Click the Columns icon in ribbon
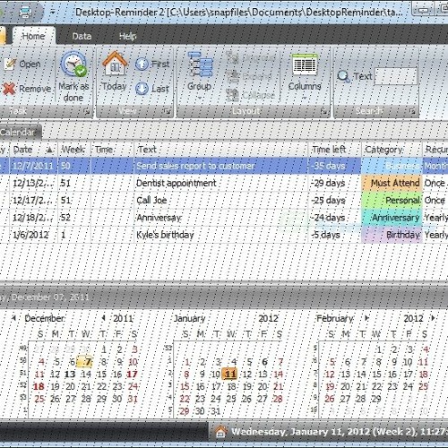448x448 pixels. [305, 64]
